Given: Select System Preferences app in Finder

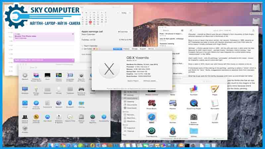Looking at the screenshot, I should click(x=194, y=119).
